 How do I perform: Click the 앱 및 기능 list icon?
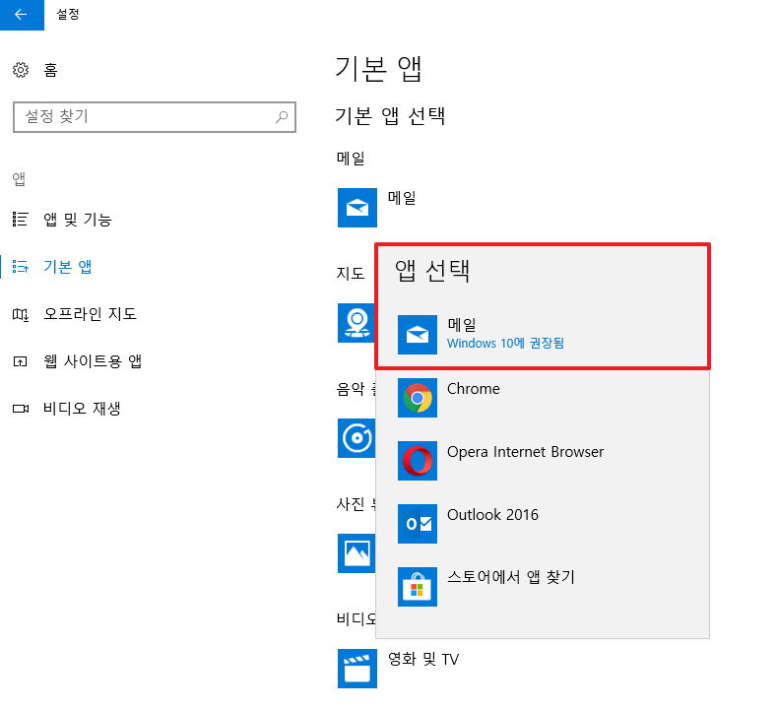tap(21, 220)
